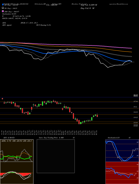Click the 'MACD: 140.07, 142.88, -2.81 D' readout
This screenshot has height=184, width=139.
pyautogui.click(x=15, y=18)
